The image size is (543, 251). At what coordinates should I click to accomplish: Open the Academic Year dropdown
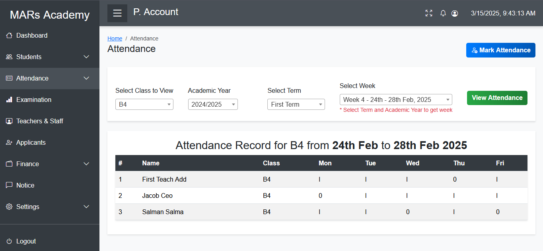coord(213,104)
